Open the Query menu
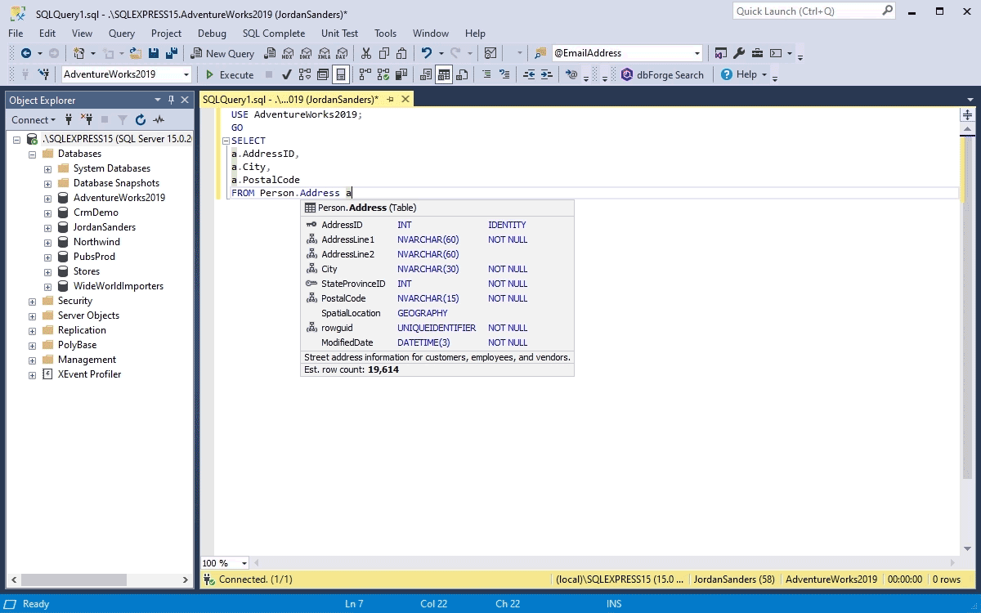This screenshot has height=613, width=981. tap(121, 34)
